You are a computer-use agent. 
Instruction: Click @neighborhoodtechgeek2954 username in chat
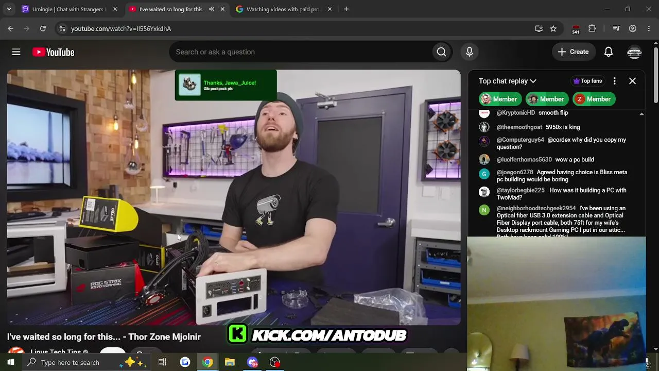[x=536, y=209]
